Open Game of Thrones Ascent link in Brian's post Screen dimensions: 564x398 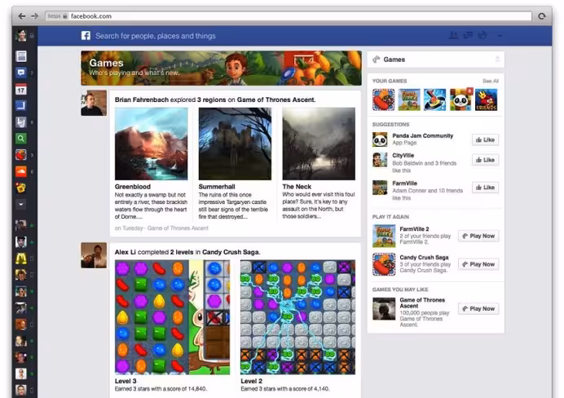[275, 99]
